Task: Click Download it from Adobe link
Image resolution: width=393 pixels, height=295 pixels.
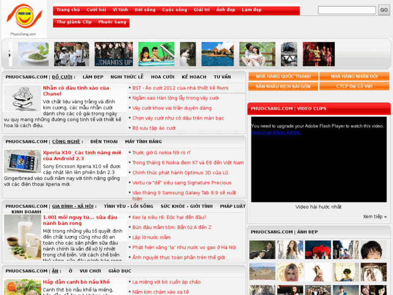Action: click(x=276, y=132)
